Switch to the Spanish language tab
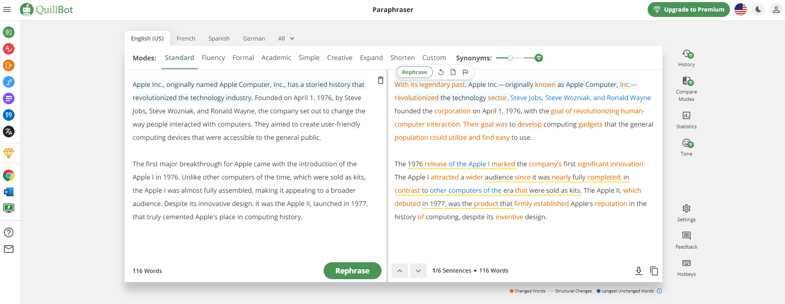The width and height of the screenshot is (785, 304). tap(219, 38)
